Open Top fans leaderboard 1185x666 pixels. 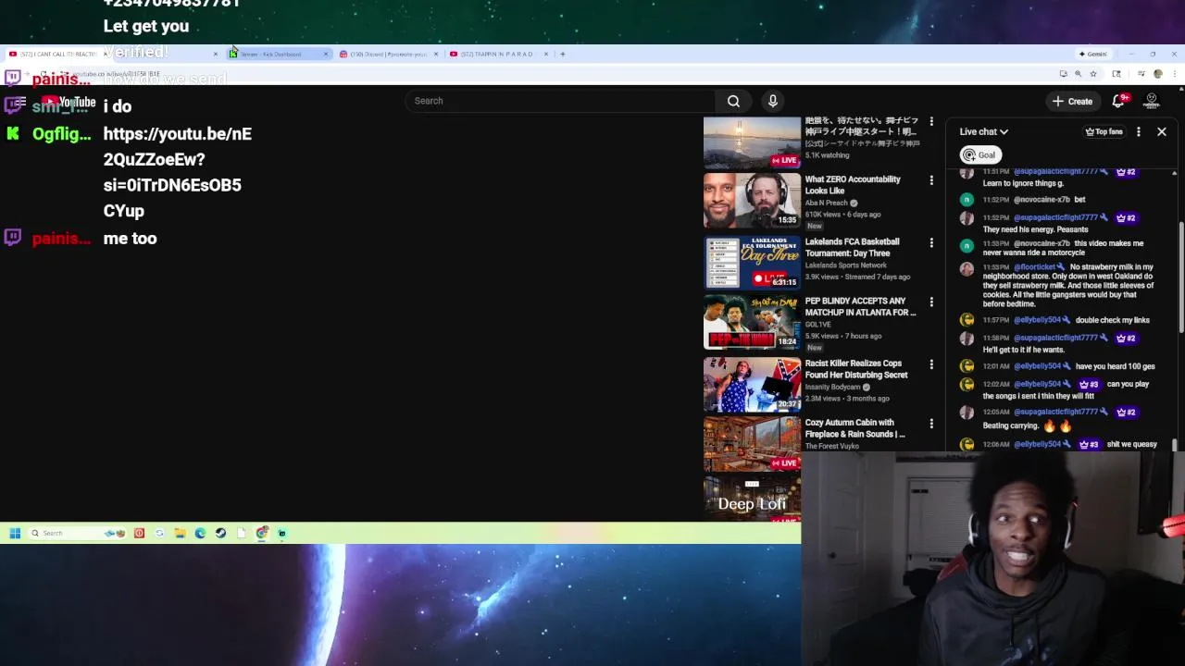tap(1104, 132)
